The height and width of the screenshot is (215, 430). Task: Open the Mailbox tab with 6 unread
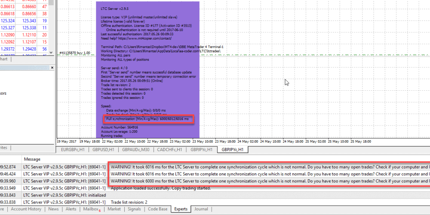[92, 209]
